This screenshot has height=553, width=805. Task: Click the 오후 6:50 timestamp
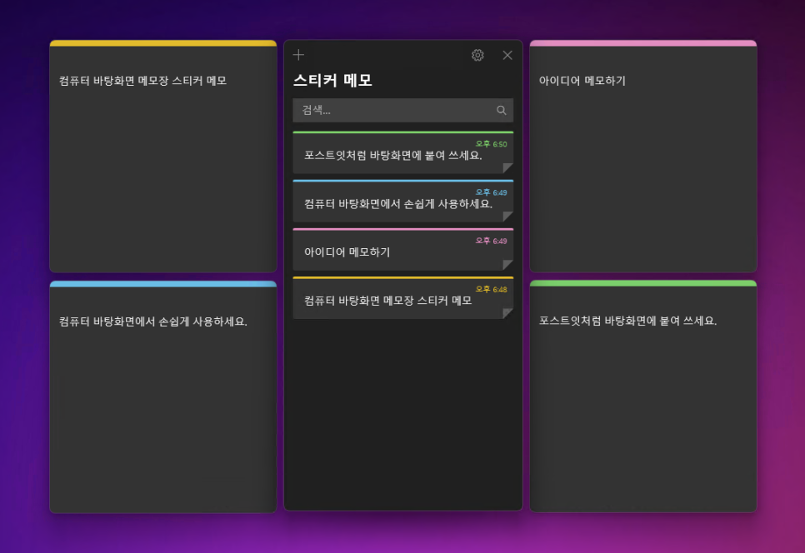[x=492, y=144]
